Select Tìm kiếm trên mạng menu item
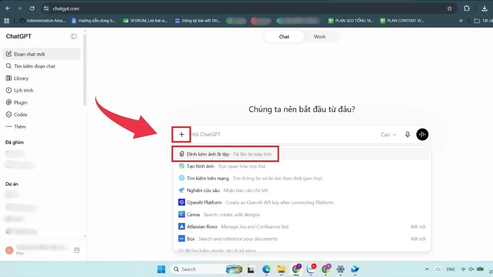This screenshot has width=493, height=277. (302, 178)
